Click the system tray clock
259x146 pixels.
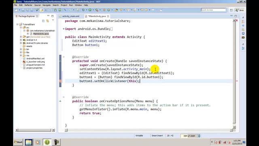[x=237, y=142]
